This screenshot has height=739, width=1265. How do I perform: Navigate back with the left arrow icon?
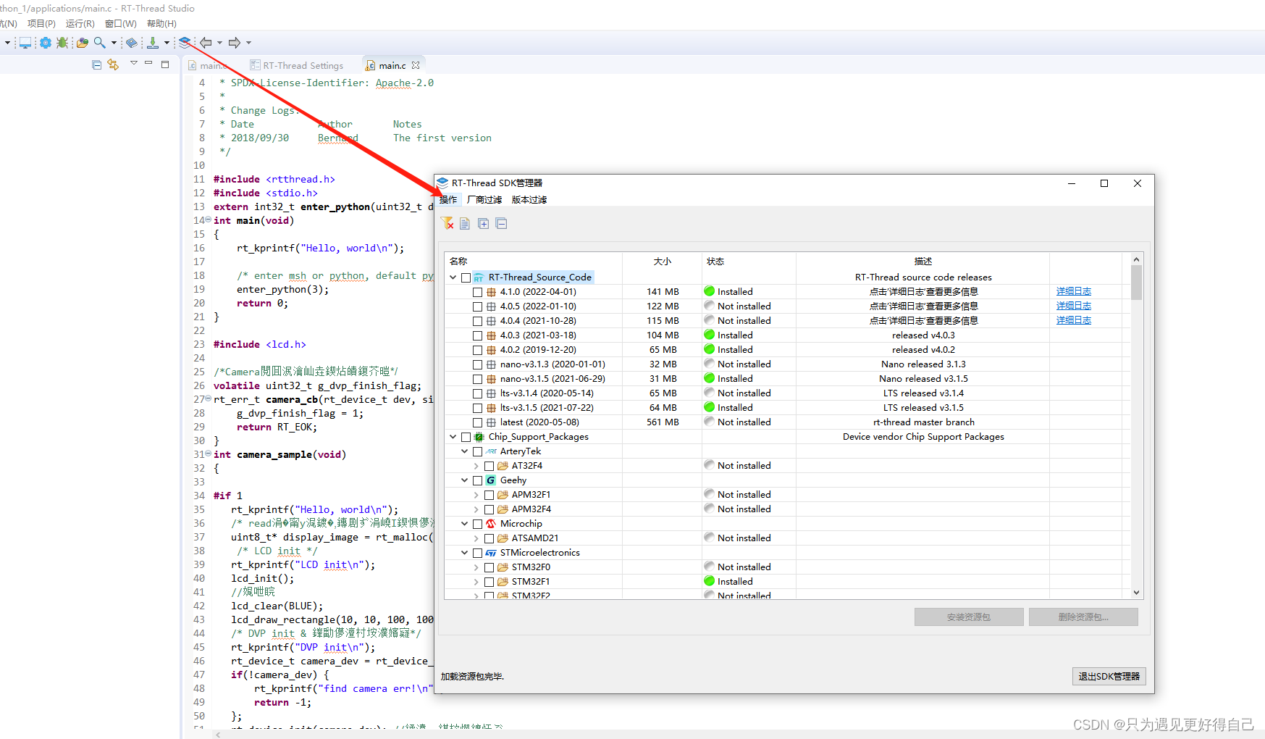click(x=206, y=43)
